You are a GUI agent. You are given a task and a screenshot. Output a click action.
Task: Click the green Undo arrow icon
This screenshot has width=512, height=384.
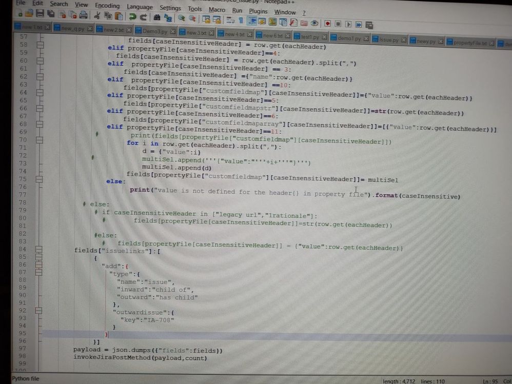pos(132,16)
